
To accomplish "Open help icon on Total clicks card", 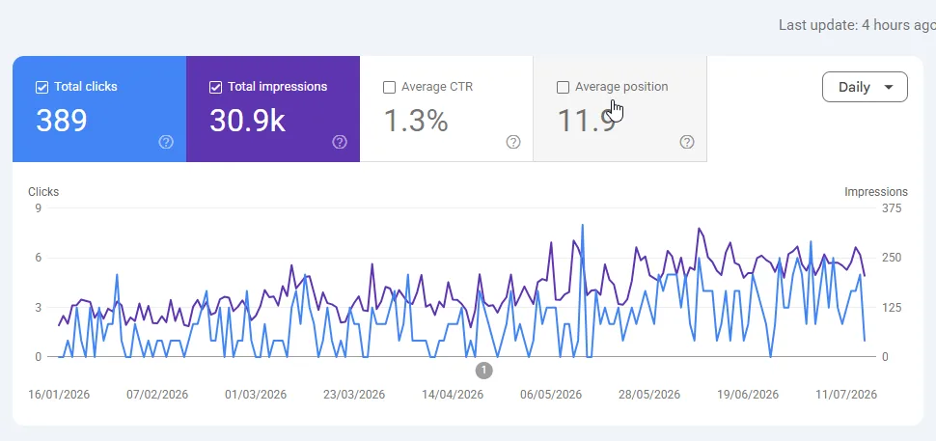I will 166,142.
